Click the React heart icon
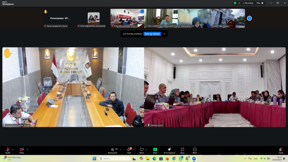Screen dimensions: 288x162 click(142, 150)
